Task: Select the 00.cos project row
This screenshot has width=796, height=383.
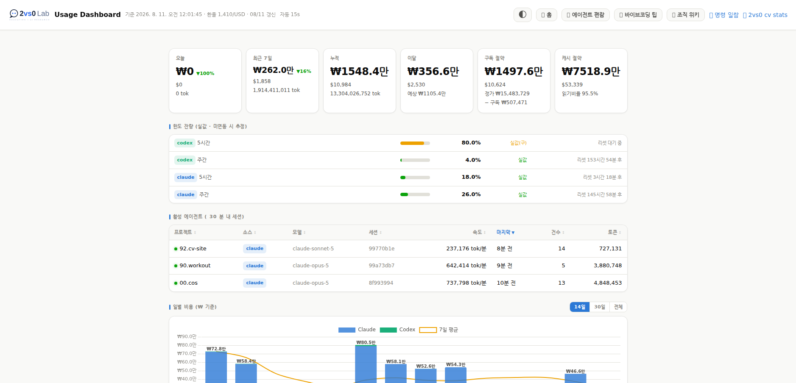Action: (x=398, y=283)
